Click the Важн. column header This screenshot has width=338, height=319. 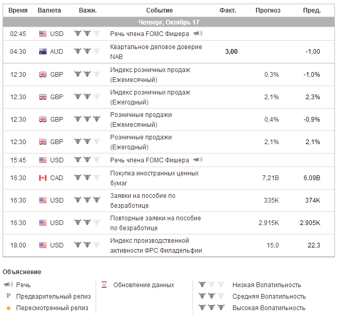[x=87, y=10]
